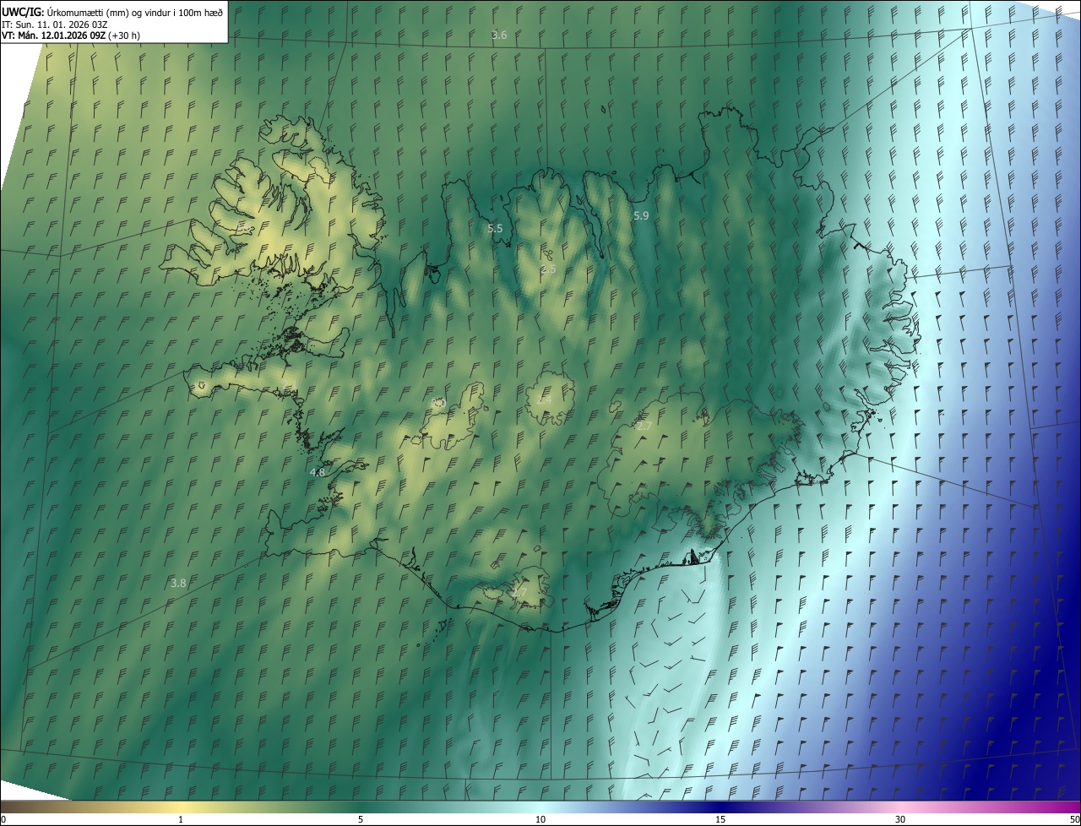
Task: Click the 2.0 value label beside Langjökull glacier
Action: click(x=437, y=403)
